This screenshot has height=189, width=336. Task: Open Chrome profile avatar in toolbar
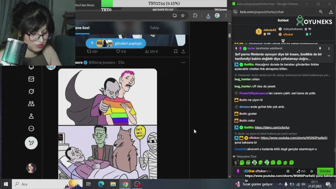point(217,15)
